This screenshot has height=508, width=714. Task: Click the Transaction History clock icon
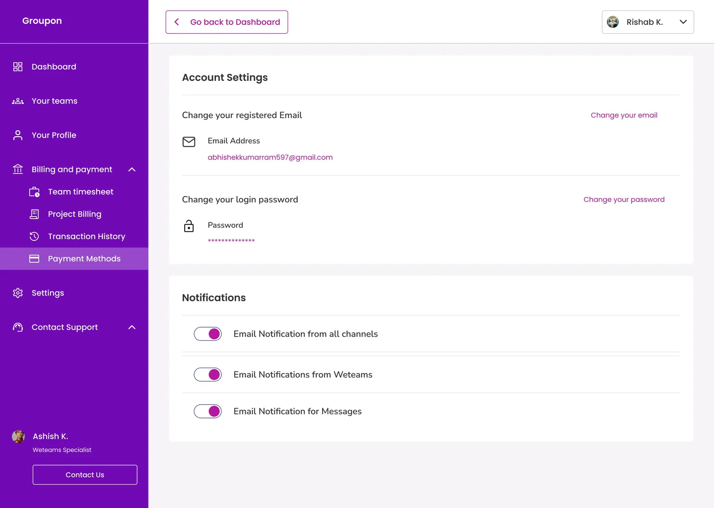coord(34,237)
